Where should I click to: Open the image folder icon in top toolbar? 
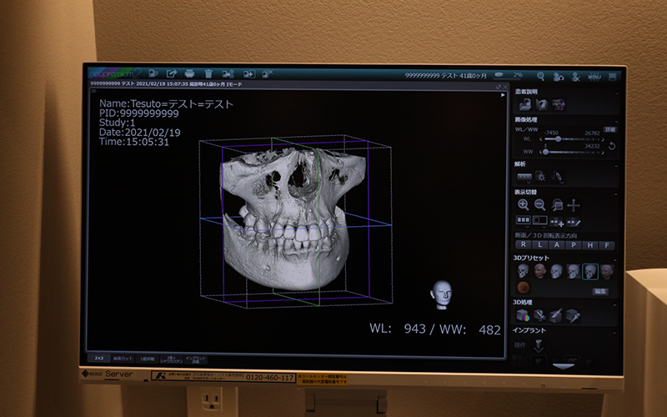[x=153, y=73]
